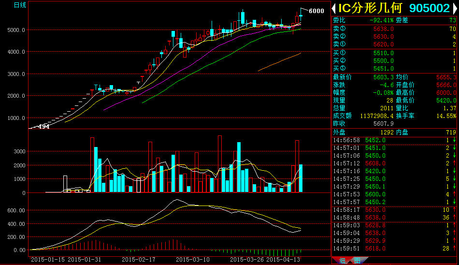The image size is (459, 265).
Task: Switch to the 细 detail tab
Action: coord(342,261)
